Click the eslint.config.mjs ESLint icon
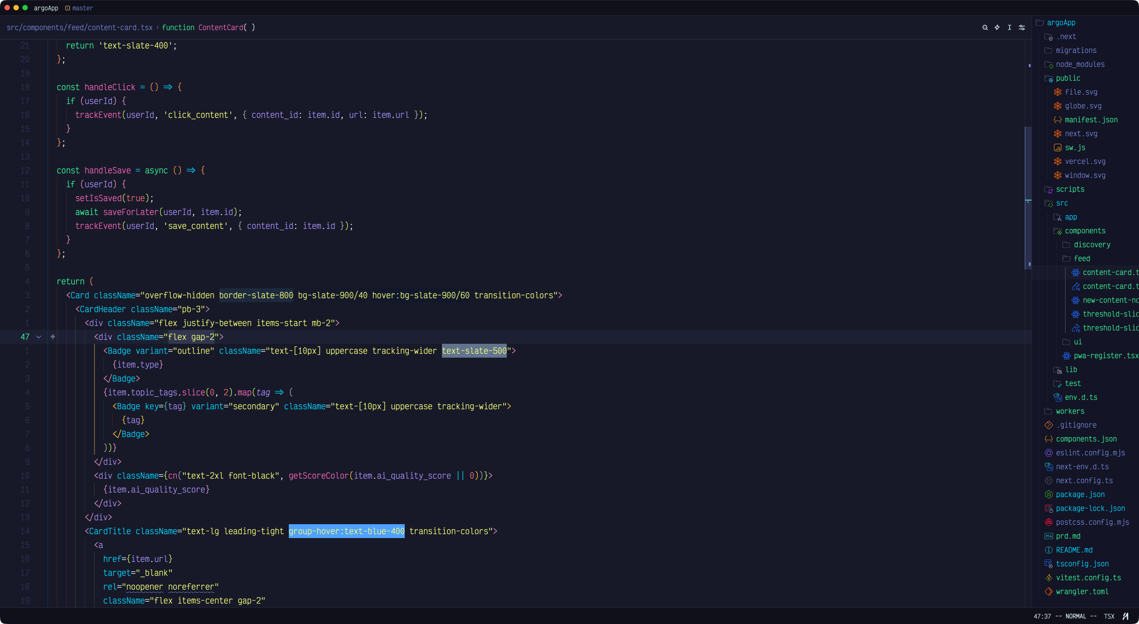Image resolution: width=1139 pixels, height=624 pixels. click(1049, 453)
